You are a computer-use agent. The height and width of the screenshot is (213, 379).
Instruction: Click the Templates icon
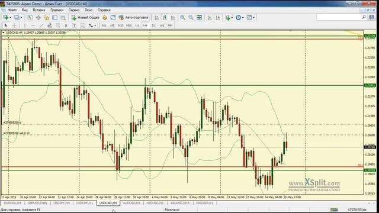tap(249, 17)
